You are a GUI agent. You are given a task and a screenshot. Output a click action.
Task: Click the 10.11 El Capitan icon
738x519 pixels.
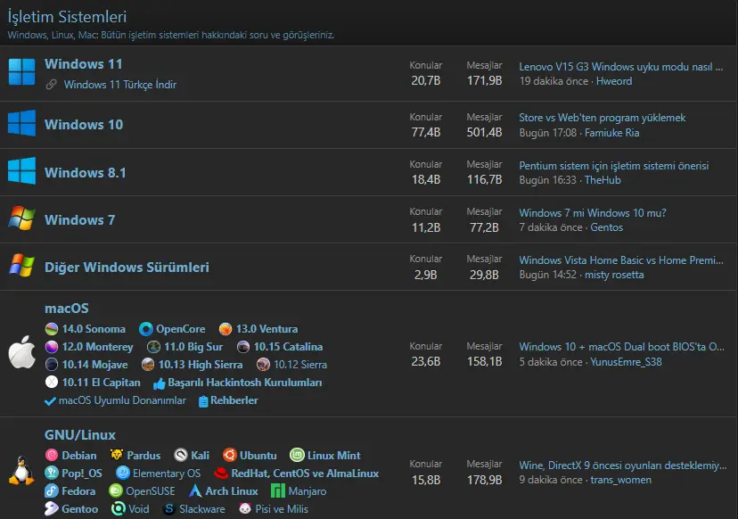52,382
